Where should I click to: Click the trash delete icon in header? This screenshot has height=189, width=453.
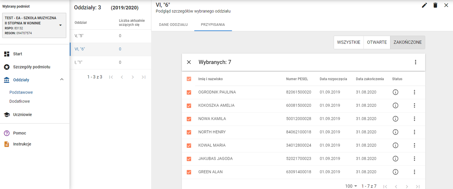tap(435, 5)
